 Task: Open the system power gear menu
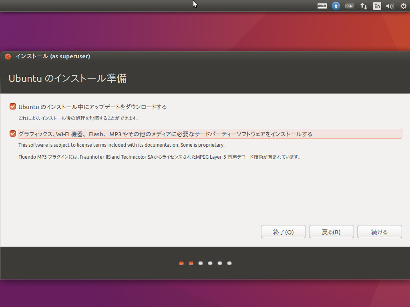coord(404,6)
